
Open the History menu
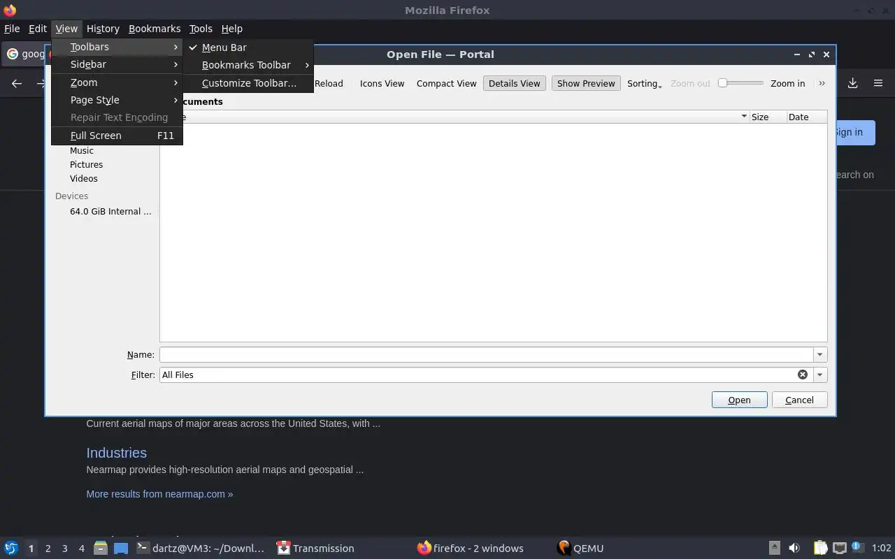[x=103, y=29]
